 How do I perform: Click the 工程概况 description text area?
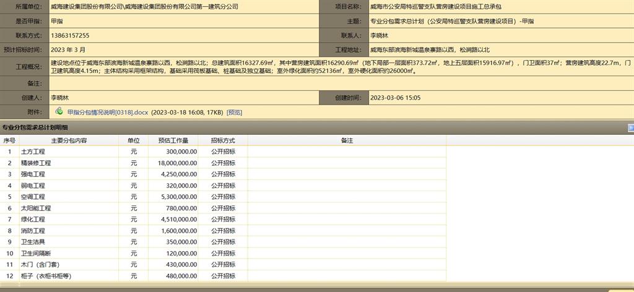click(x=341, y=67)
